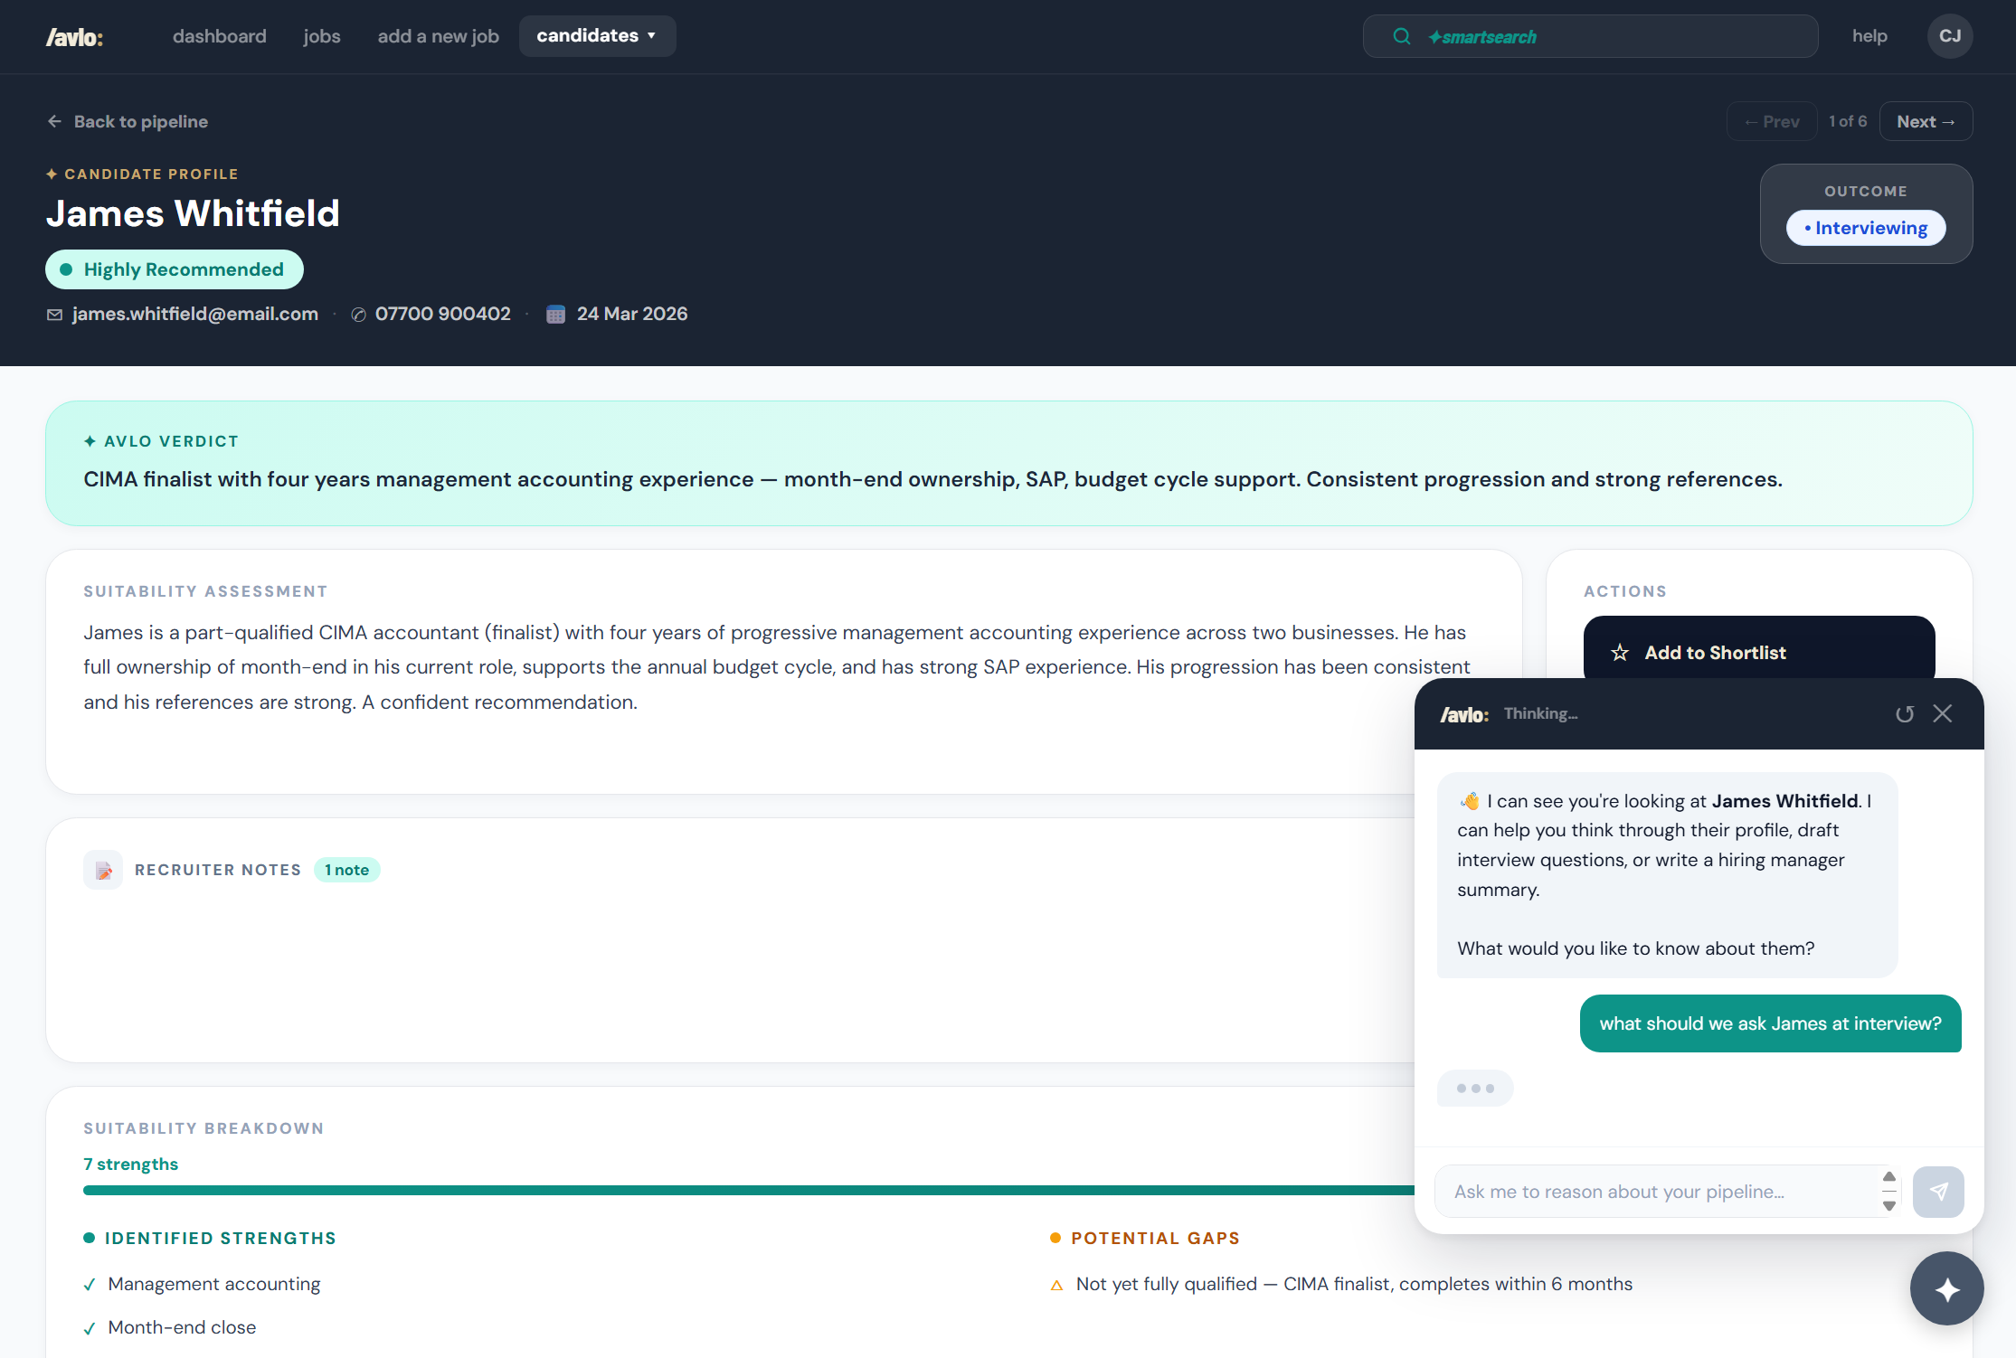Image resolution: width=2016 pixels, height=1358 pixels.
Task: Click the email envelope icon
Action: 55,315
